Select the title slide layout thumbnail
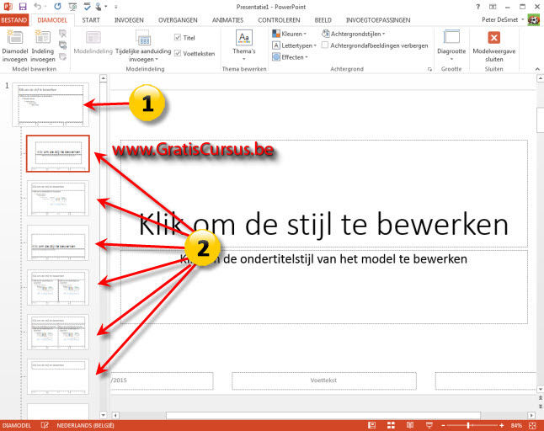This screenshot has height=431, width=544. pos(58,153)
